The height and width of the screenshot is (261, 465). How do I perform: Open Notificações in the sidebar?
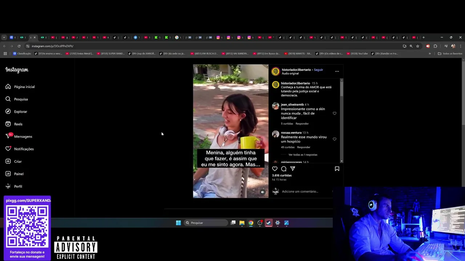tap(20, 149)
